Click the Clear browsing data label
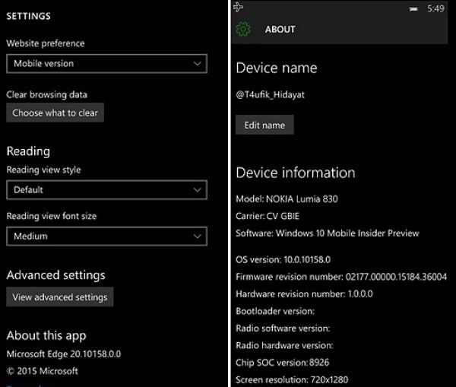This screenshot has width=456, height=387. click(47, 94)
